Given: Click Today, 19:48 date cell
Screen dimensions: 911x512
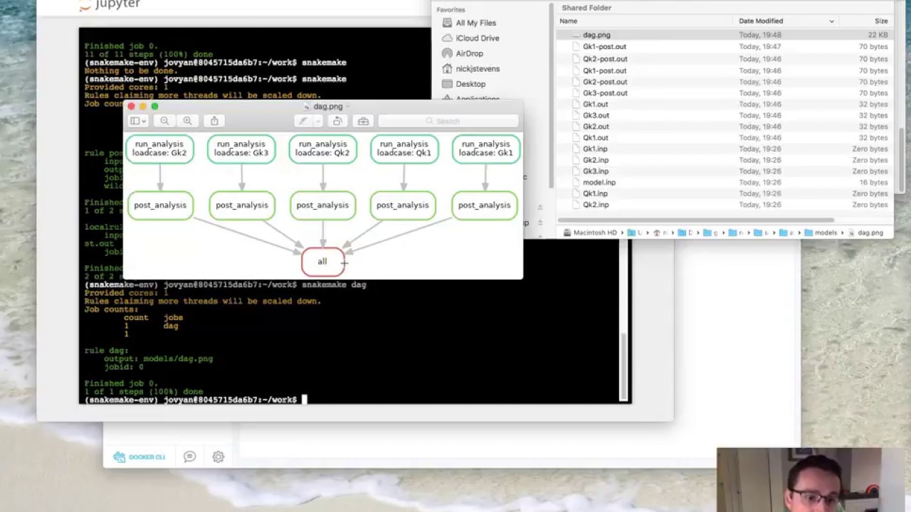Looking at the screenshot, I should [759, 35].
